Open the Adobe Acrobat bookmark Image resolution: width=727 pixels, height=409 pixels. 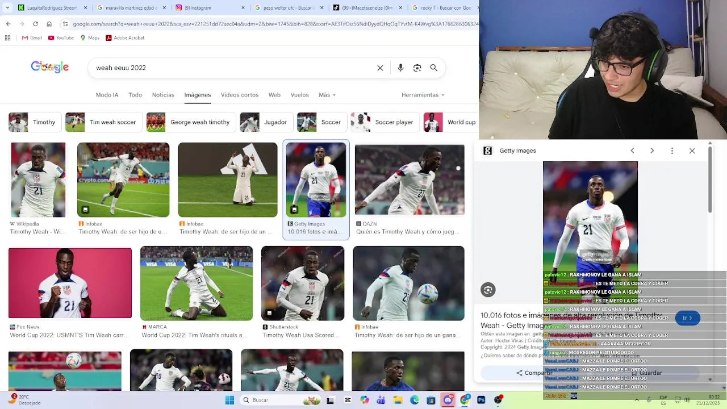point(125,37)
